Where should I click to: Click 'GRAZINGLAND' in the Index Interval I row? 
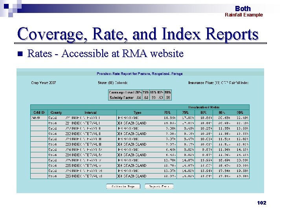(x=135, y=123)
